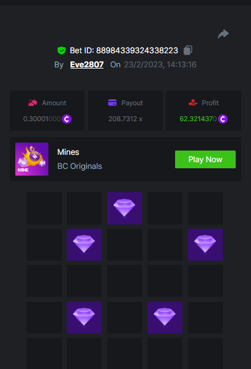Click the Play Now button
251x369 pixels.
pyautogui.click(x=205, y=159)
